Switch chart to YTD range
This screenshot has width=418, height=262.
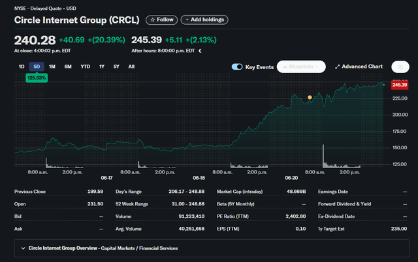point(86,66)
